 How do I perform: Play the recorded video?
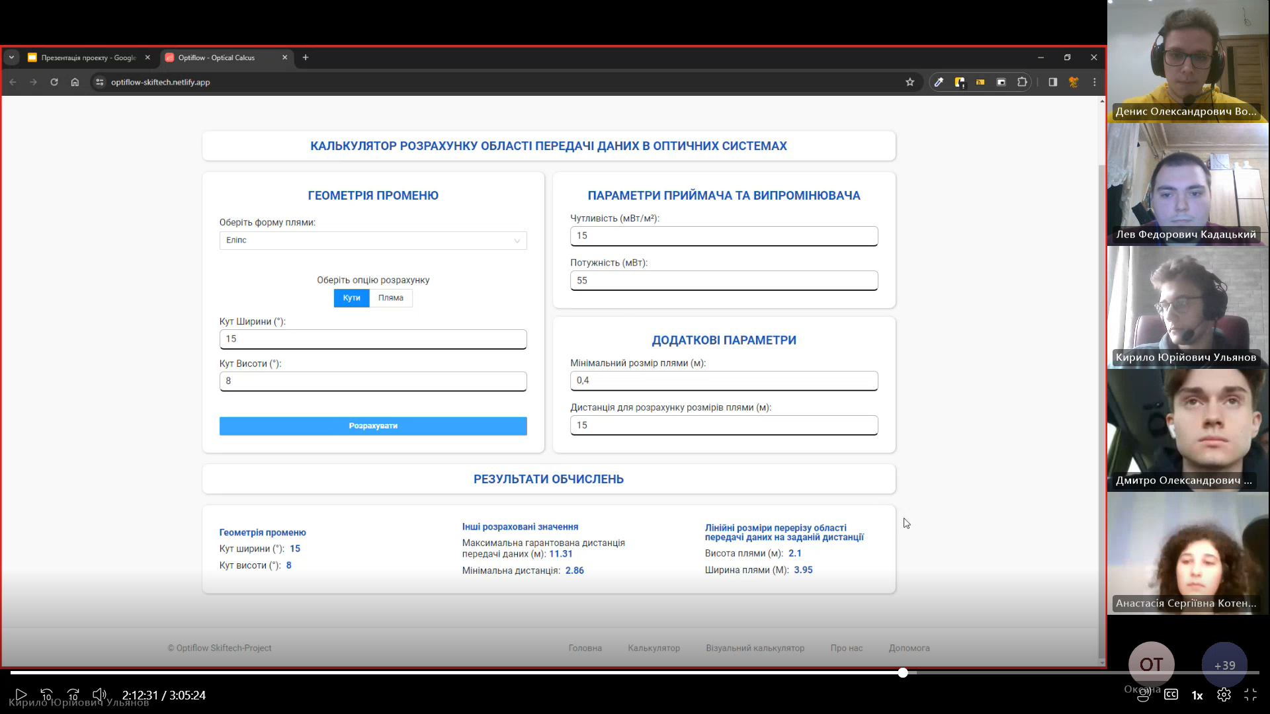(x=21, y=695)
